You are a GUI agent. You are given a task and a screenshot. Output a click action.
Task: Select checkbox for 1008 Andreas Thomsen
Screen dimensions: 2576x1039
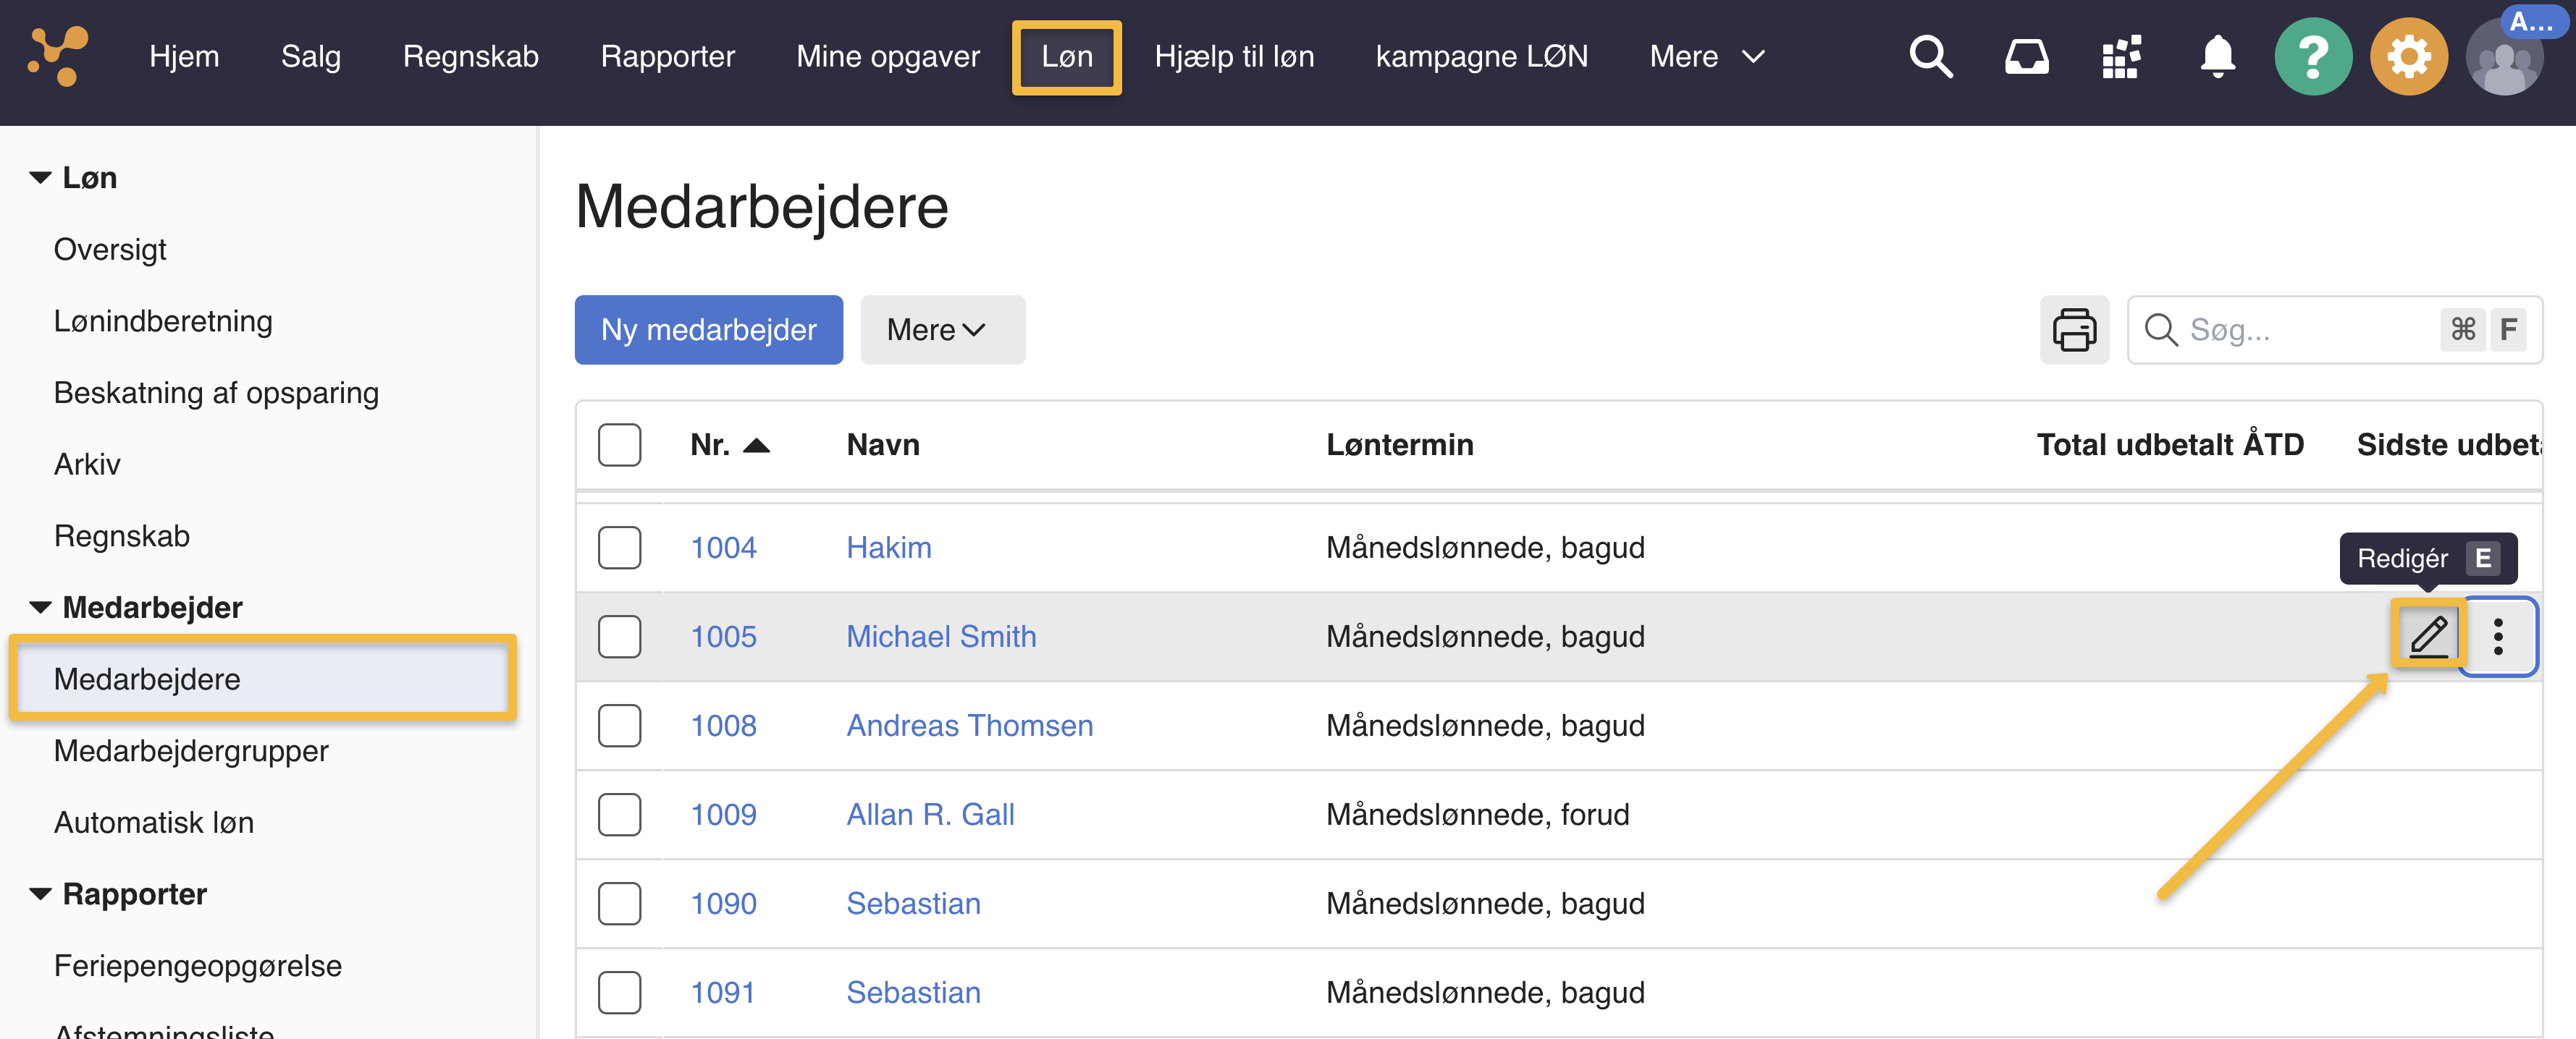coord(619,725)
